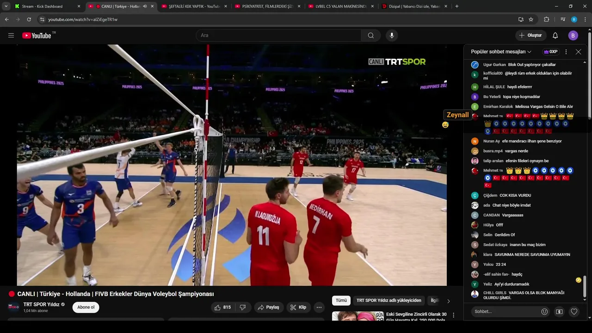Select TRT SPOR Yıldız adlı yükleyiciden chip
The height and width of the screenshot is (333, 592).
point(389,301)
